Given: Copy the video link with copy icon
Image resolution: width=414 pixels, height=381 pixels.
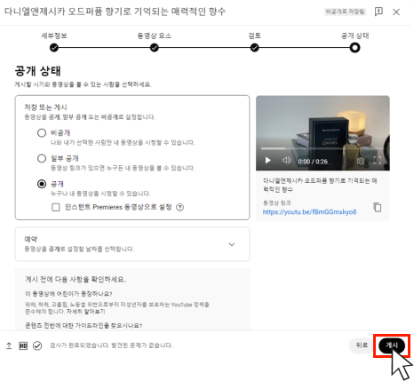Looking at the screenshot, I should [x=378, y=207].
